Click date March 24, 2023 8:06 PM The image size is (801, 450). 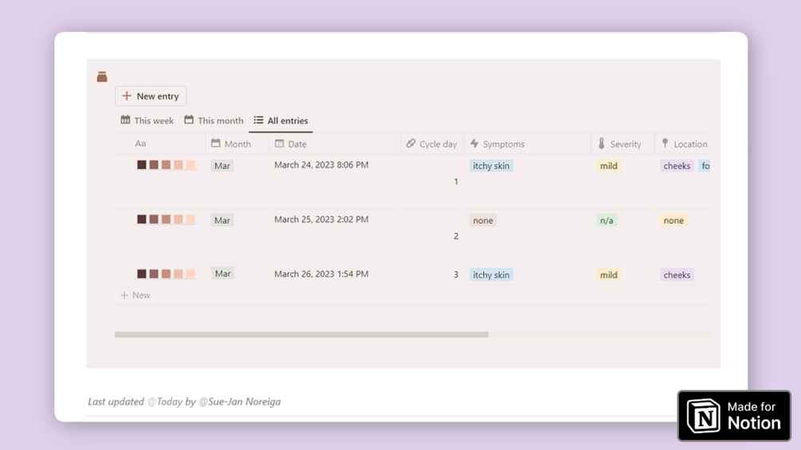321,165
